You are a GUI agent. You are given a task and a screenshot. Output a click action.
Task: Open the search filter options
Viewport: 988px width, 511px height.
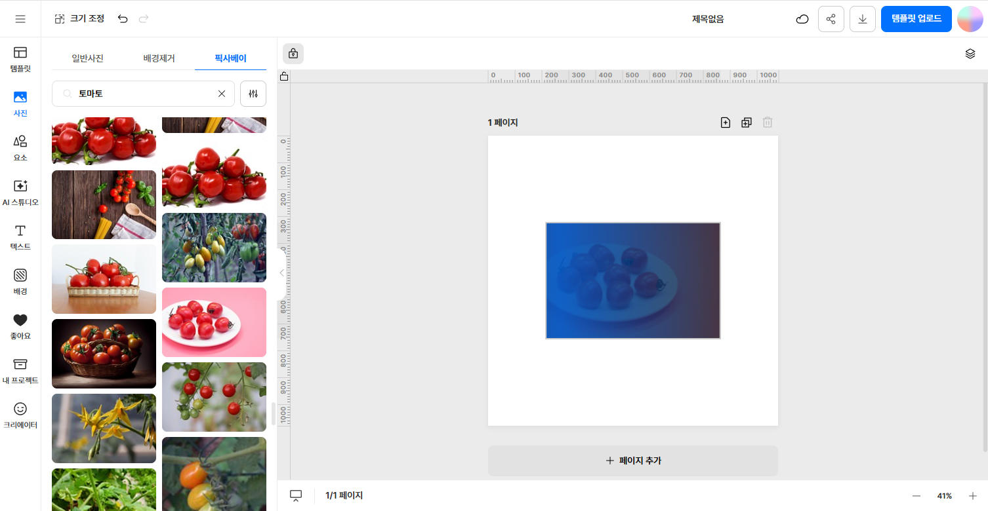click(x=253, y=94)
